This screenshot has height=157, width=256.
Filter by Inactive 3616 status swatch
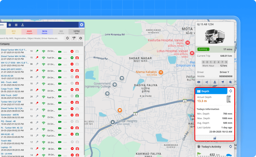(x=44, y=32)
